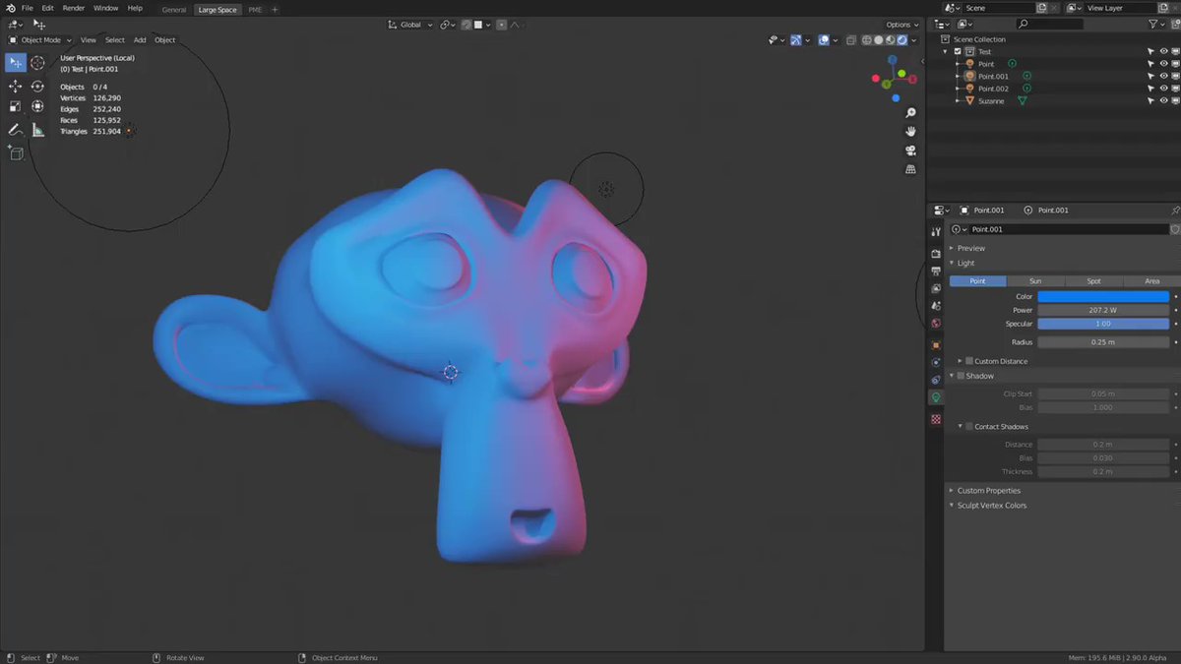Hide Point.002 in viewport via eye icon
Screen dimensions: 1181x664
[1163, 89]
